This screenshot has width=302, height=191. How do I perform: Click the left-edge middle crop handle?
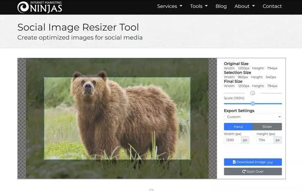tap(44, 118)
